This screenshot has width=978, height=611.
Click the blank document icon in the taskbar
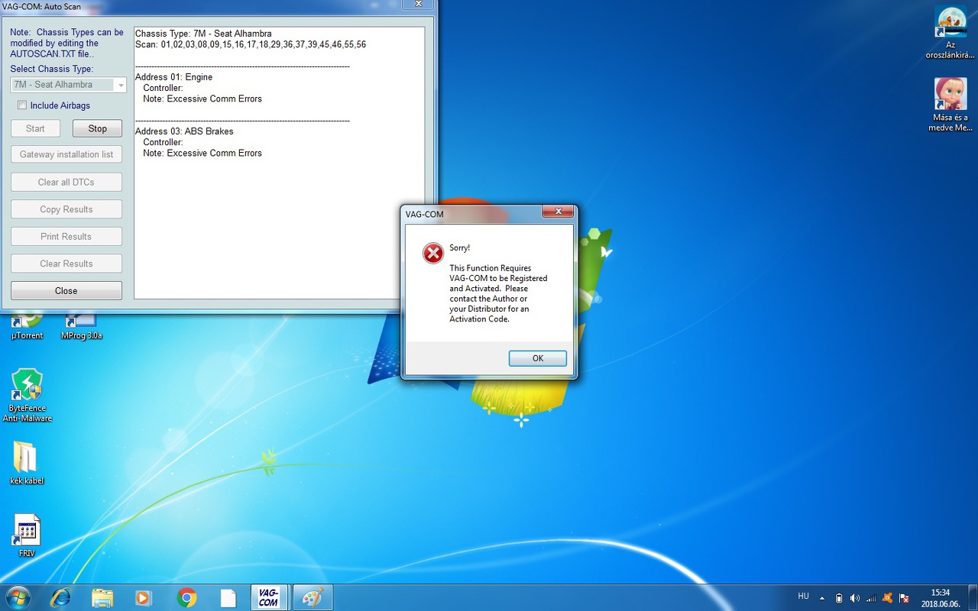(x=228, y=597)
